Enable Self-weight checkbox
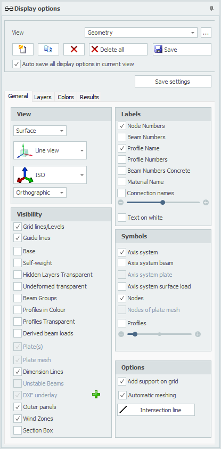Image resolution: width=221 pixels, height=449 pixels. point(18,263)
